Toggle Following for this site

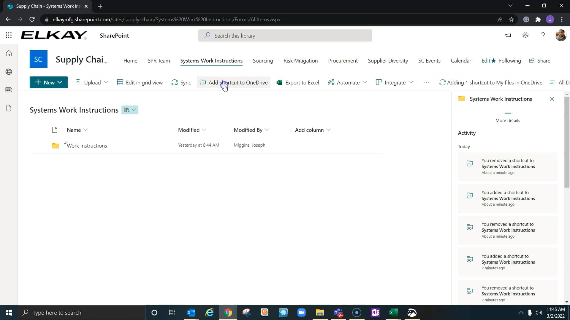511,60
